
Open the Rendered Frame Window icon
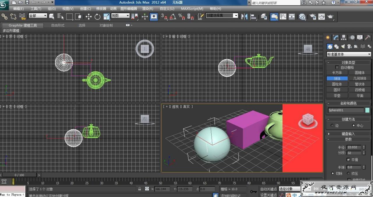321,17
